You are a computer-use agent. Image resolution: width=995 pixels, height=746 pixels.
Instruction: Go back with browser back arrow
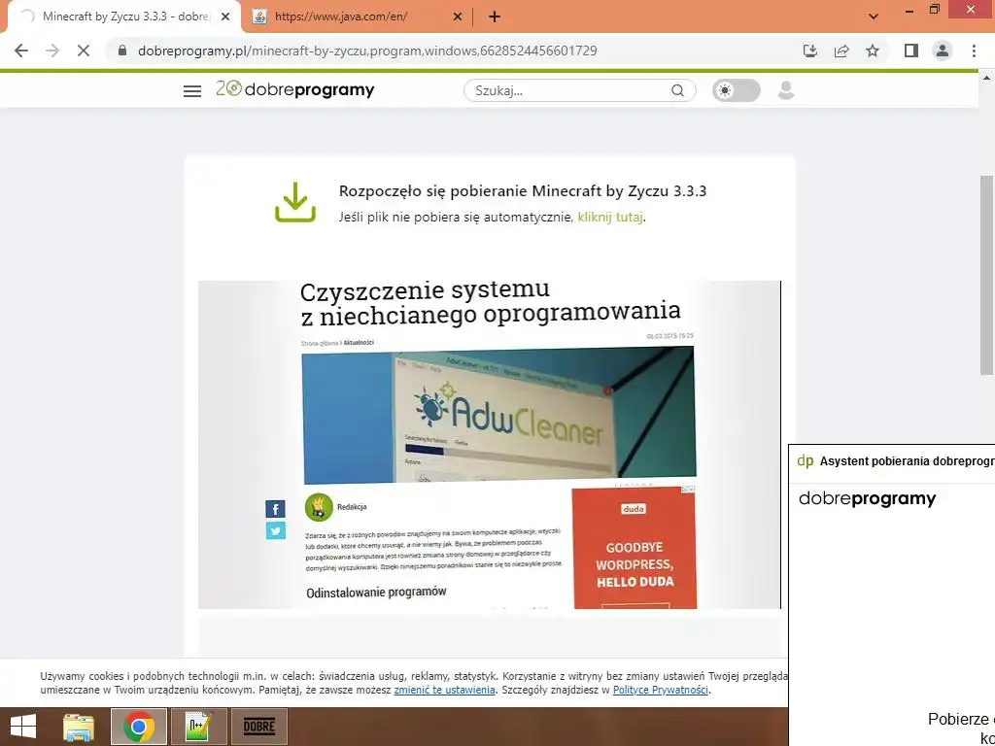[x=21, y=51]
